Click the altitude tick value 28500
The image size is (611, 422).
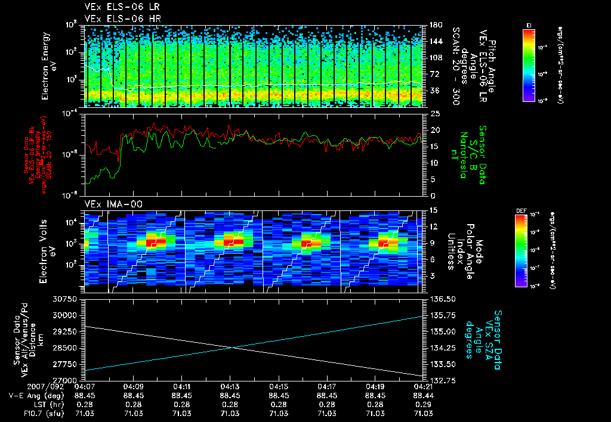point(66,348)
